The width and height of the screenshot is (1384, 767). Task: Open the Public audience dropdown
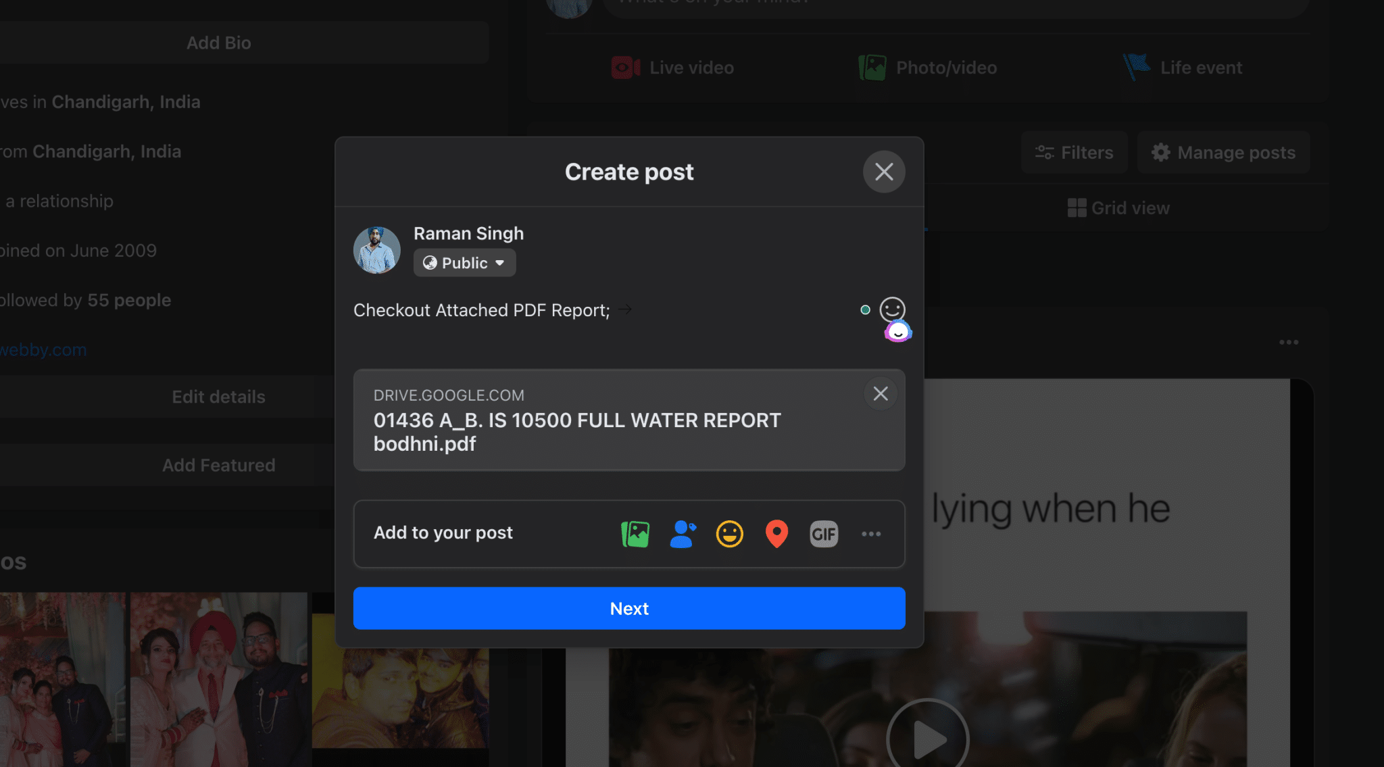[464, 263]
